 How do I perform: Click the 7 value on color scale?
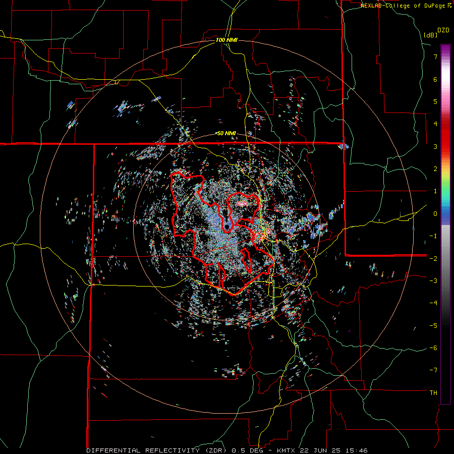click(x=435, y=56)
